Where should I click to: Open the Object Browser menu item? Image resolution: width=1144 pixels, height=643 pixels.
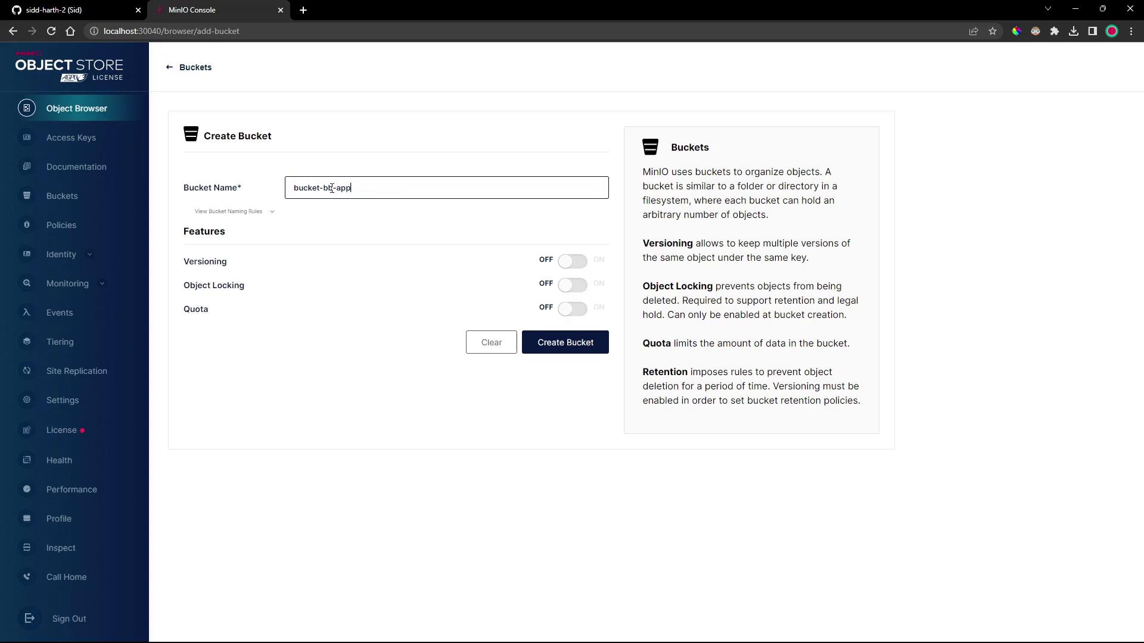click(76, 108)
